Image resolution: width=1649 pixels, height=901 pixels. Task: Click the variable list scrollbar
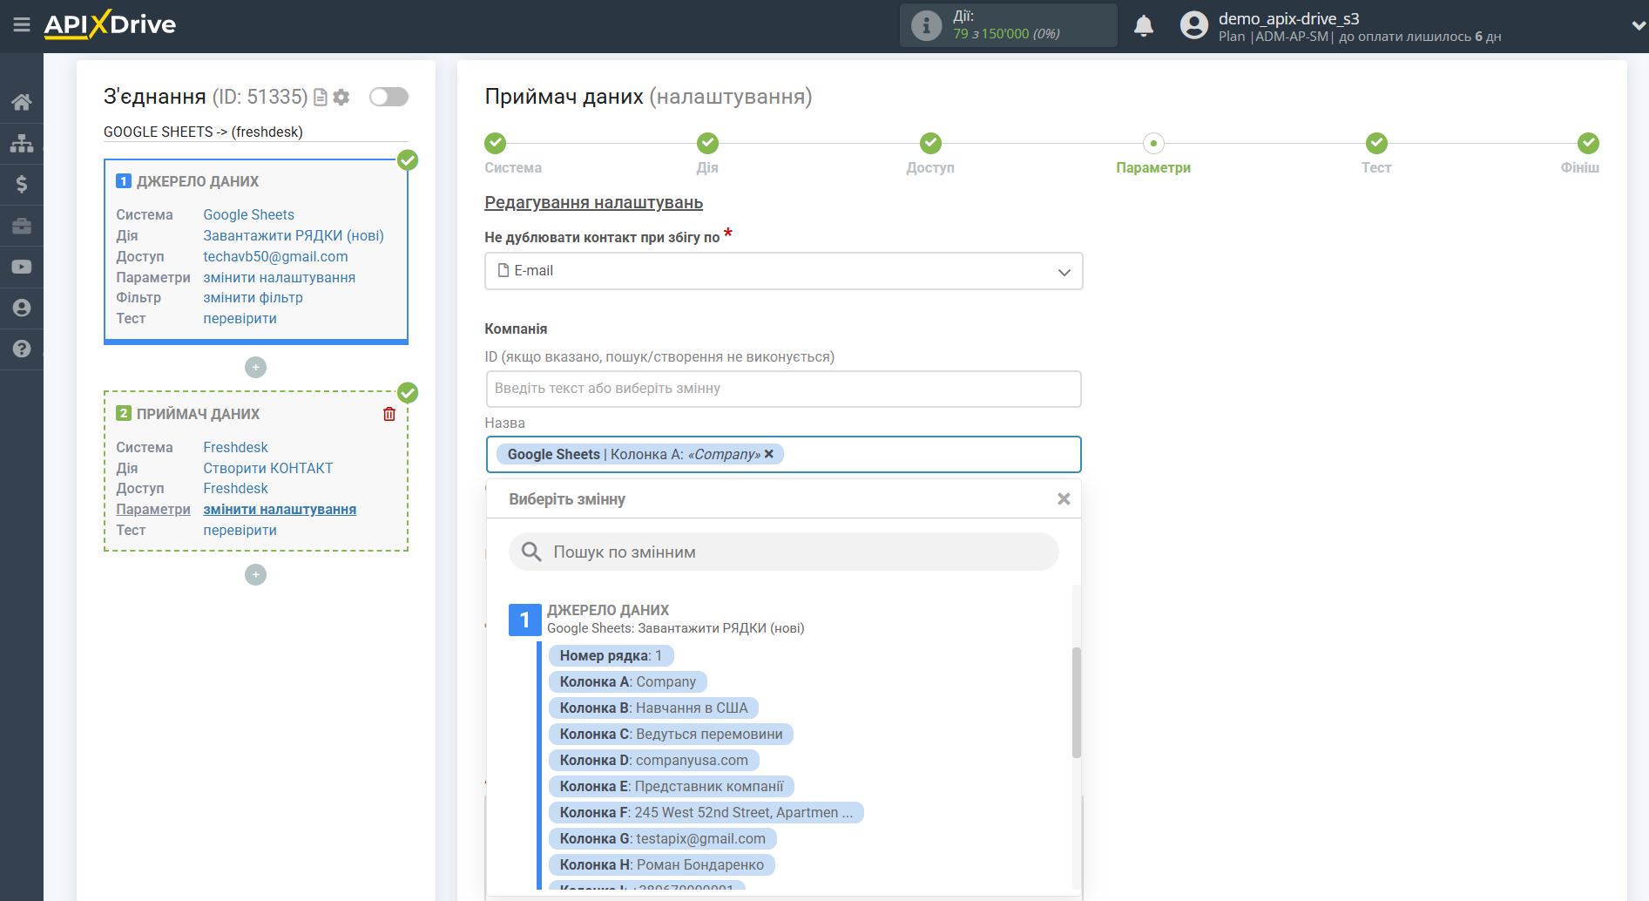pos(1076,702)
